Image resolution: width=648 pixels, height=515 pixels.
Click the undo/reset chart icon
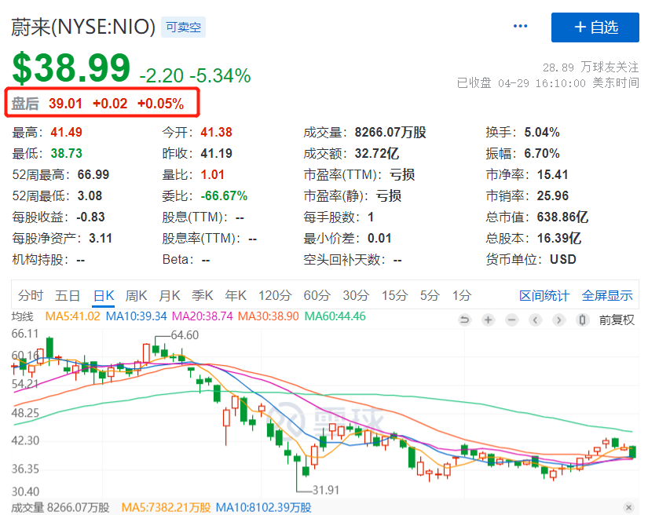click(464, 320)
